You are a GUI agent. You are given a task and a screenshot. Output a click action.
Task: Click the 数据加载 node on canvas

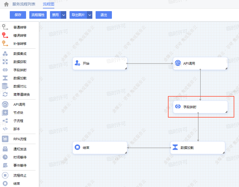[197, 148]
